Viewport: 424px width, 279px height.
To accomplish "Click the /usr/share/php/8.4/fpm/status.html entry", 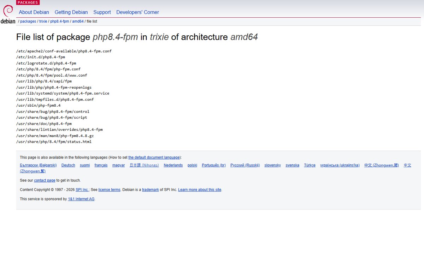I will (x=54, y=142).
